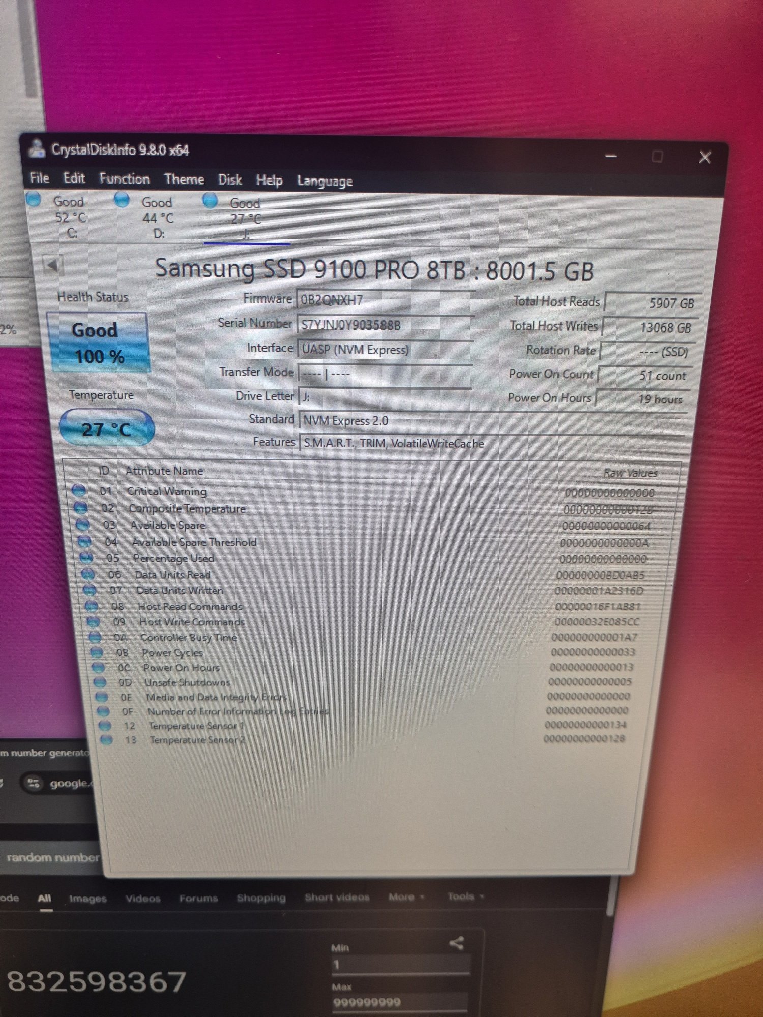This screenshot has height=1017, width=763.
Task: Click the previous disk arrow button
Action: coord(53,265)
